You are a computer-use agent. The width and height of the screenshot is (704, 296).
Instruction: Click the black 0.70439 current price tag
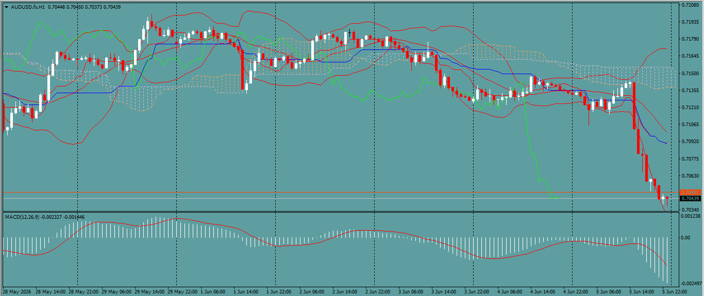(690, 199)
